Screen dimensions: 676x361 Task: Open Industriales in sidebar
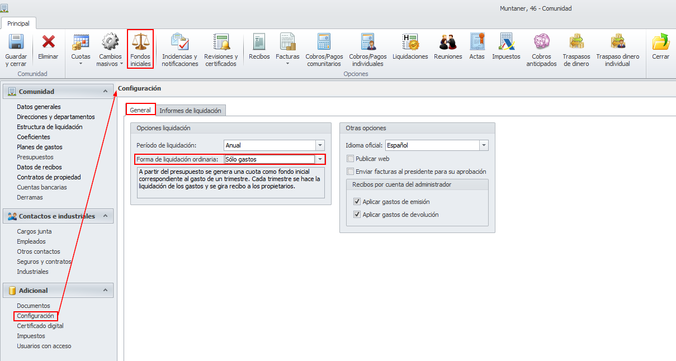click(x=32, y=272)
